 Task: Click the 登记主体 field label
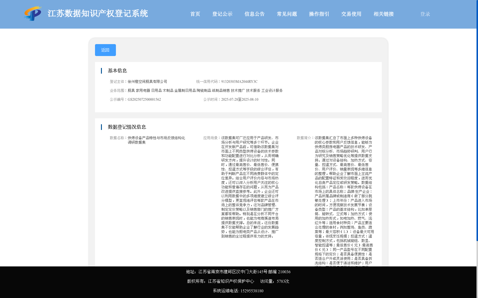tap(119, 82)
